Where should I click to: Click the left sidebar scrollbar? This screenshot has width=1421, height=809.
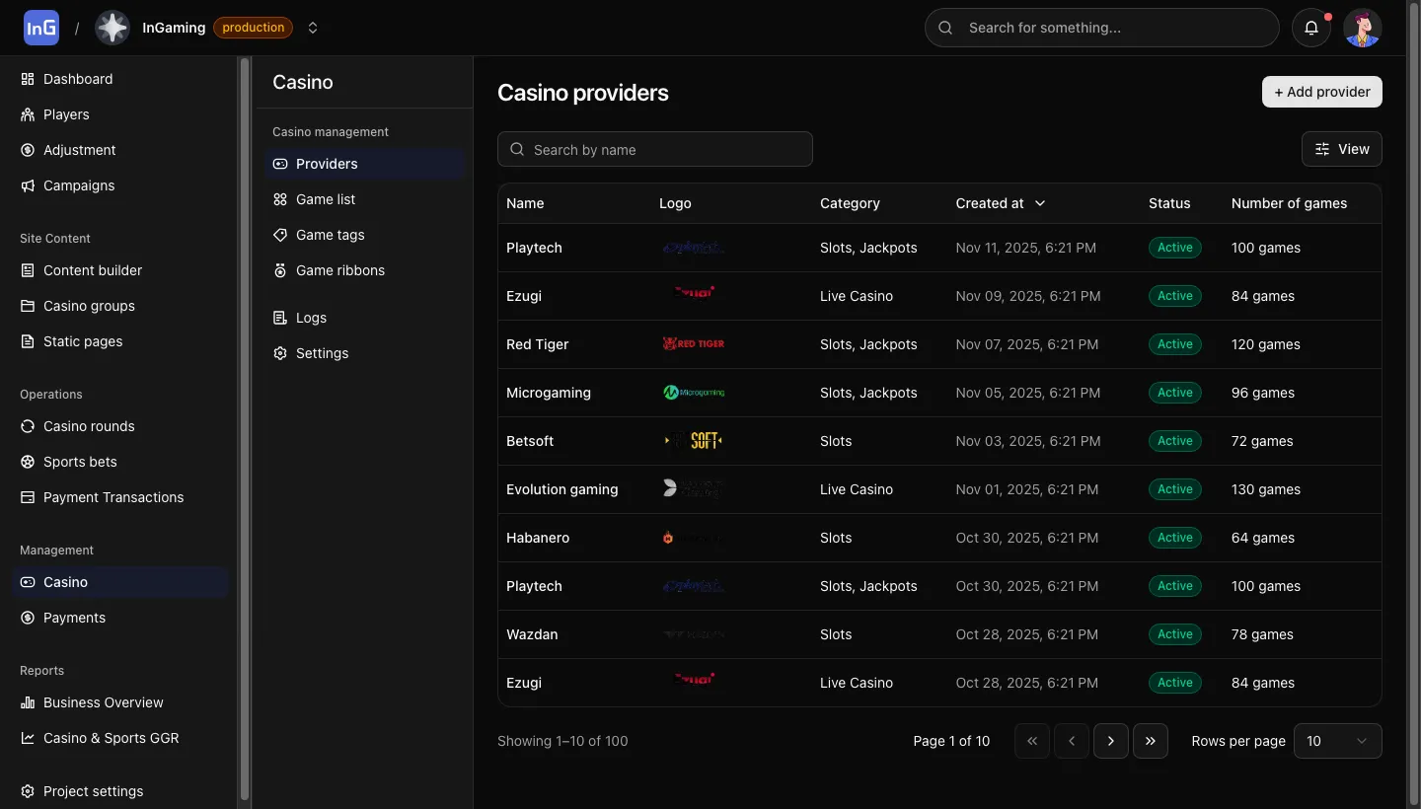(245, 424)
